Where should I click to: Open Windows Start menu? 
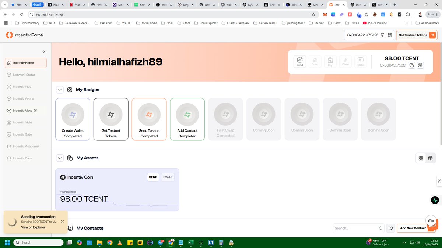coord(7,242)
